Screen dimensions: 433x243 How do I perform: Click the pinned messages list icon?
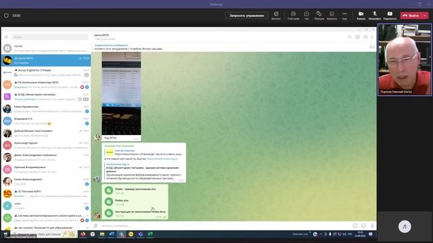click(x=371, y=47)
